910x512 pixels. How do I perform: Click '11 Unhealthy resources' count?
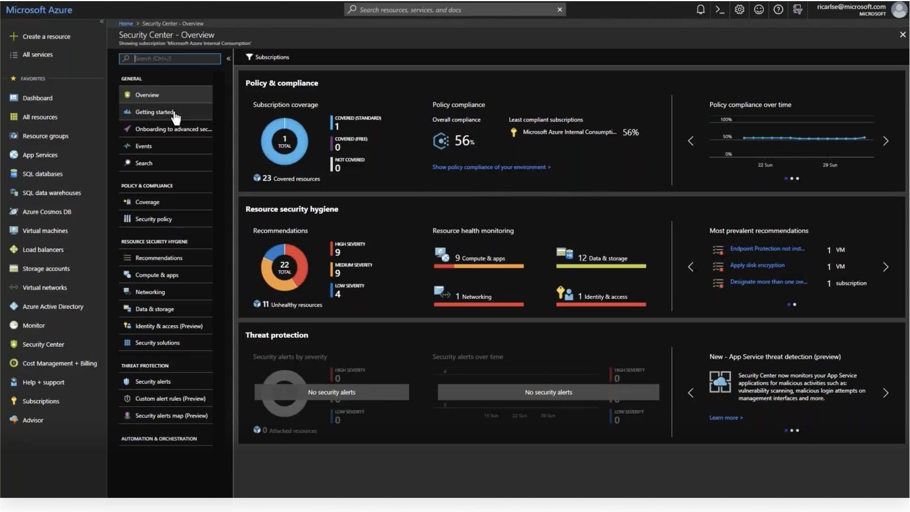[288, 304]
